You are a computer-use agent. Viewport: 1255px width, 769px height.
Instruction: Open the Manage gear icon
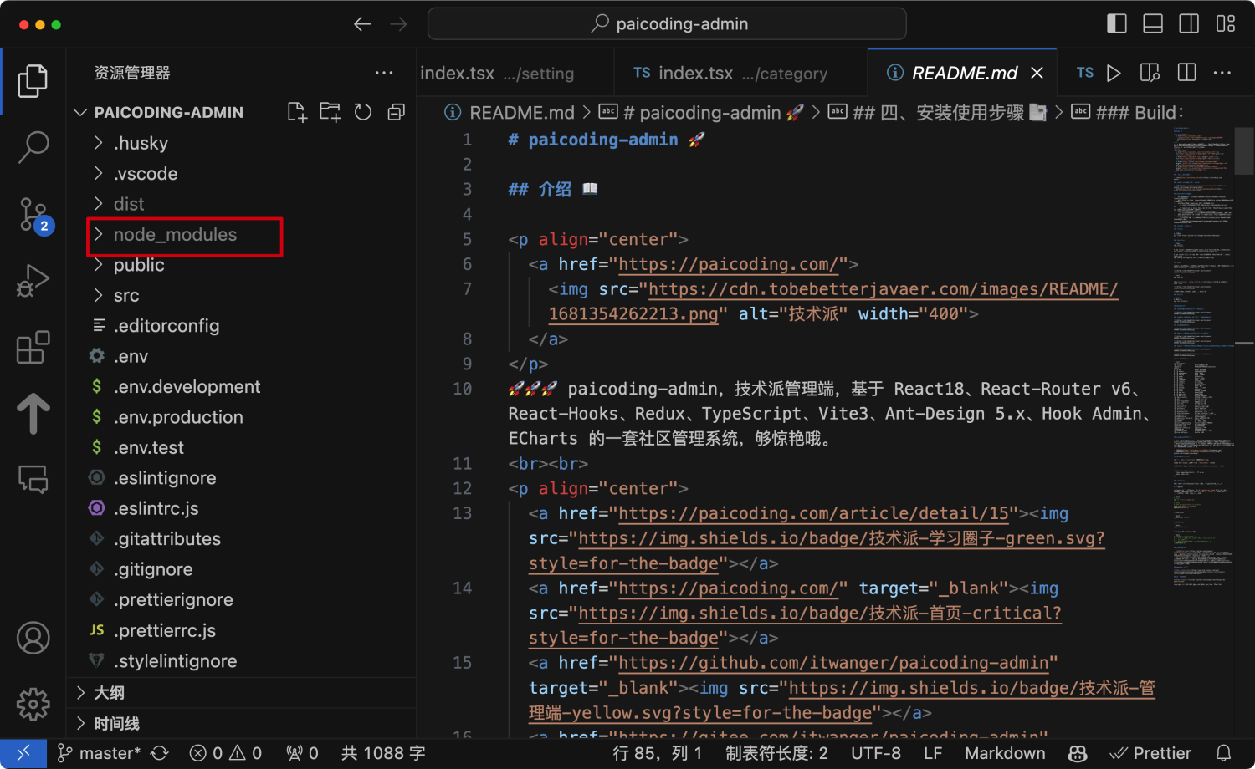point(33,705)
